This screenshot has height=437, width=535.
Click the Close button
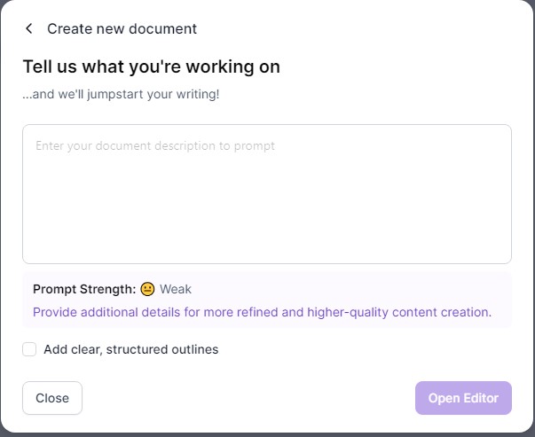tap(52, 398)
